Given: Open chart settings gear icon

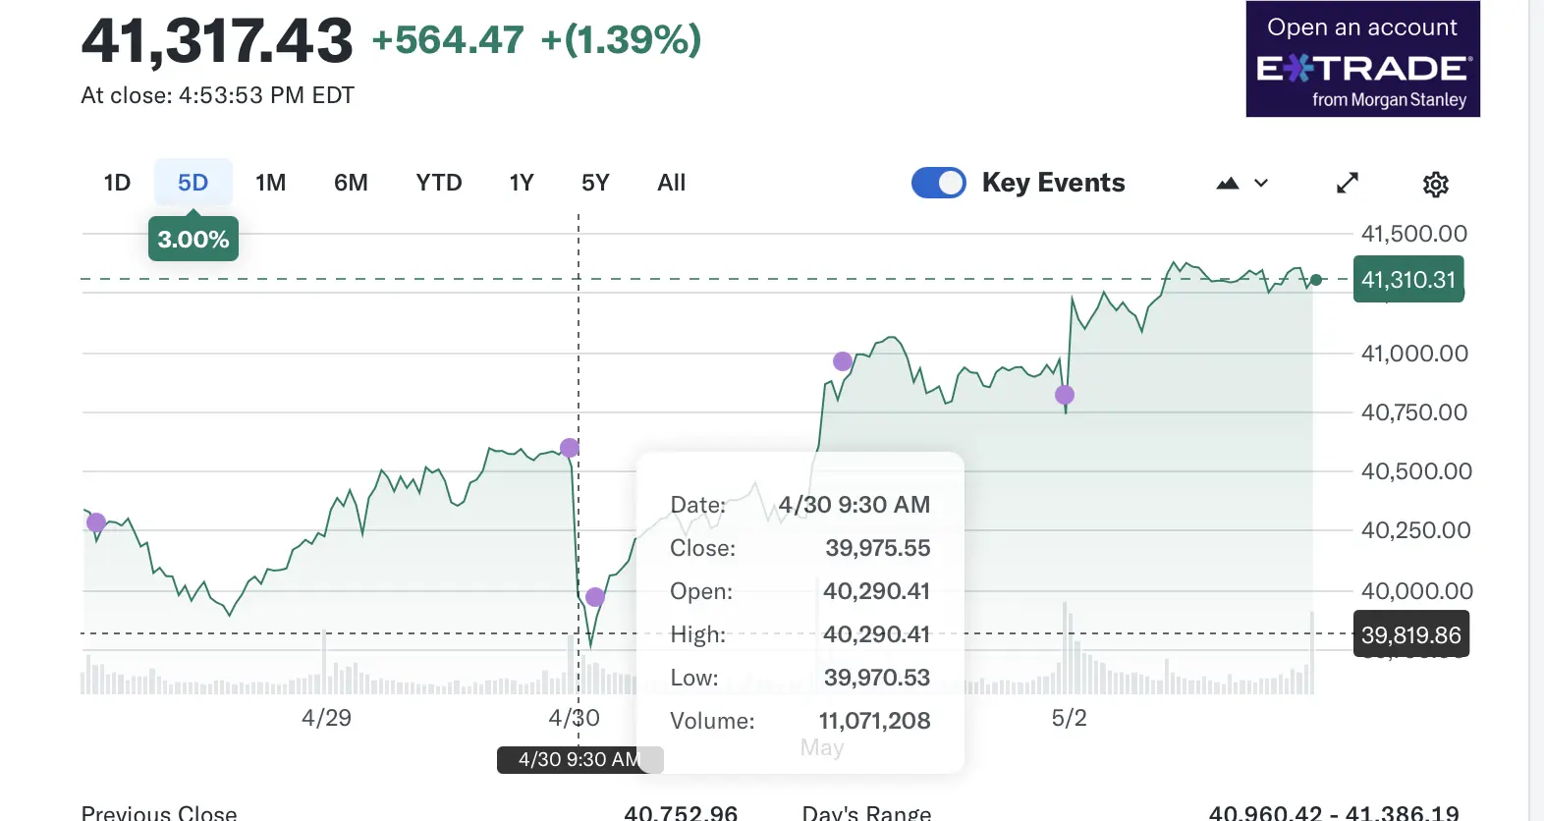Looking at the screenshot, I should pyautogui.click(x=1435, y=184).
